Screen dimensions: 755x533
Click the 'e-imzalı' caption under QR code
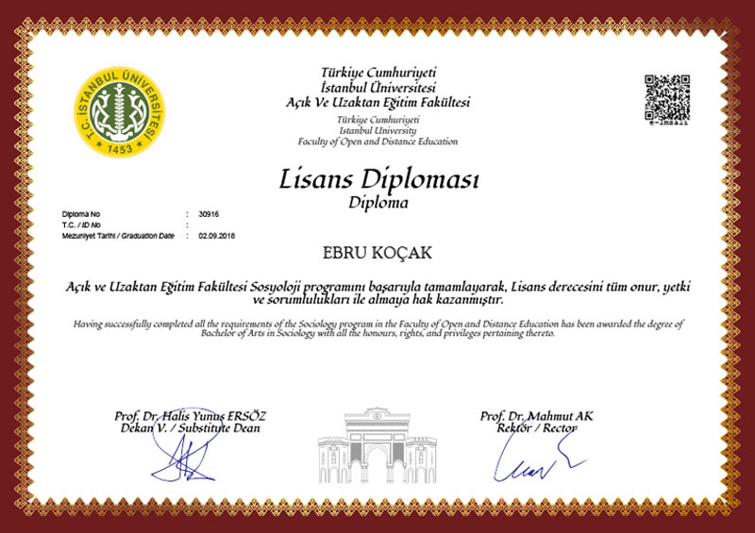point(669,124)
